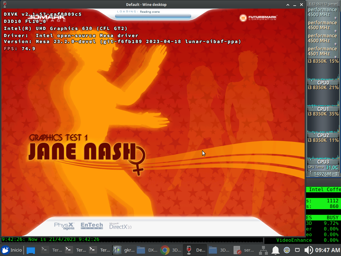Select the De... Wine desktop taskbar entry
Viewport: 341px width, 256px height.
[x=195, y=250]
